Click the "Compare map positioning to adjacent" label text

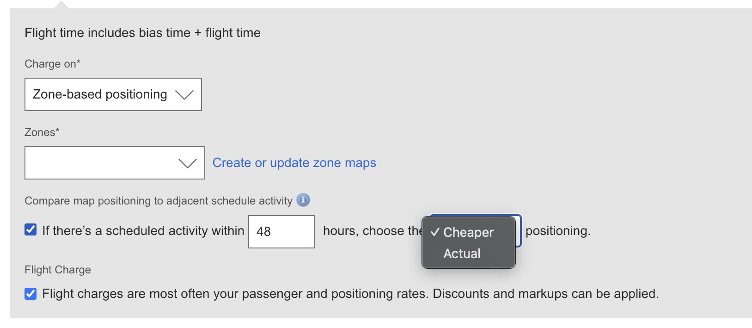pyautogui.click(x=158, y=201)
